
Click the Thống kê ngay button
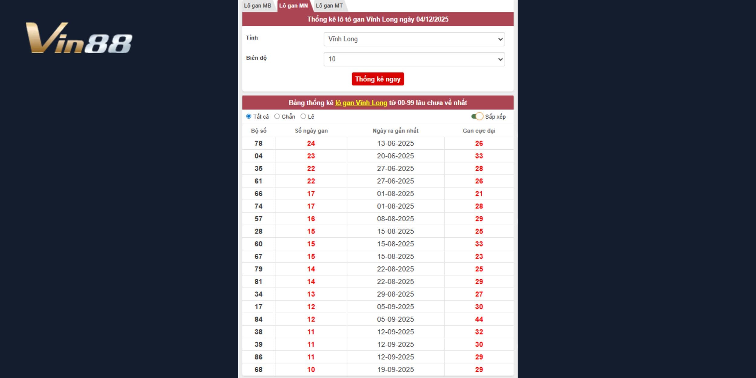pyautogui.click(x=378, y=79)
